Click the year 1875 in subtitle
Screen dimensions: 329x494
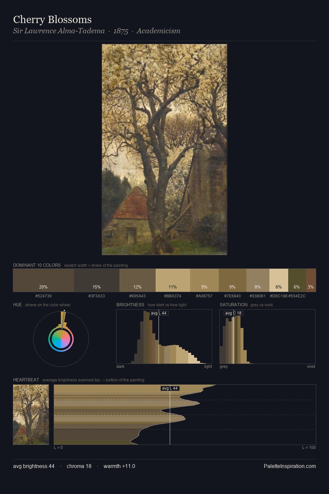121,31
